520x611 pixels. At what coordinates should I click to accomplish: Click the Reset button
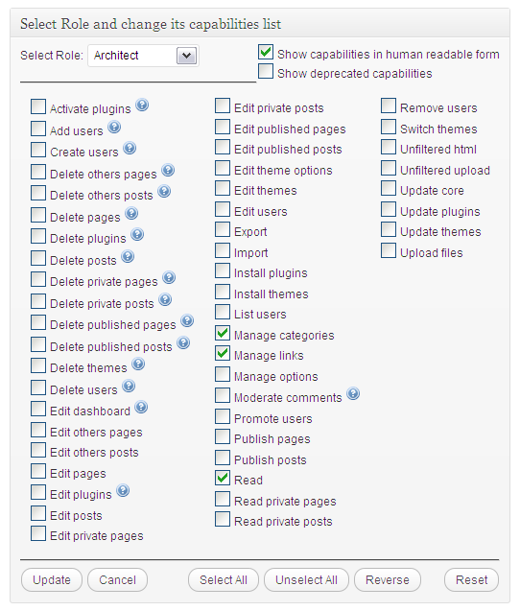472,579
